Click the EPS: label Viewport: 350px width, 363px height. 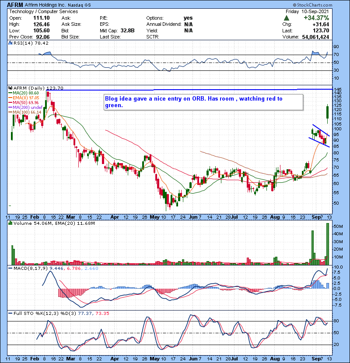105,24
